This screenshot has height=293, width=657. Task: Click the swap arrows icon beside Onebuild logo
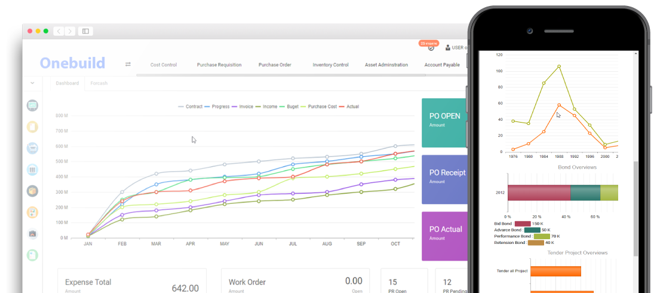(127, 65)
